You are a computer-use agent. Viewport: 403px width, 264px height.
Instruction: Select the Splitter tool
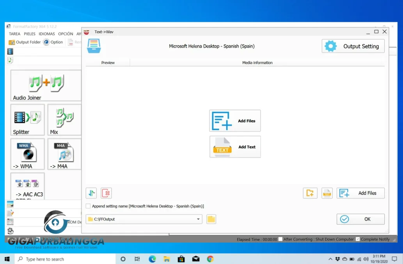(x=27, y=120)
